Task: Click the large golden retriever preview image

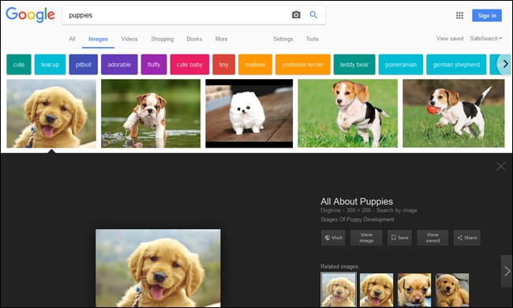Action: pyautogui.click(x=158, y=268)
